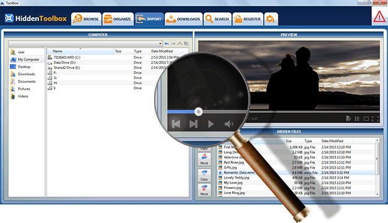The width and height of the screenshot is (388, 223).
Task: Click the HiddenToolbox logo icon
Action: (x=9, y=18)
